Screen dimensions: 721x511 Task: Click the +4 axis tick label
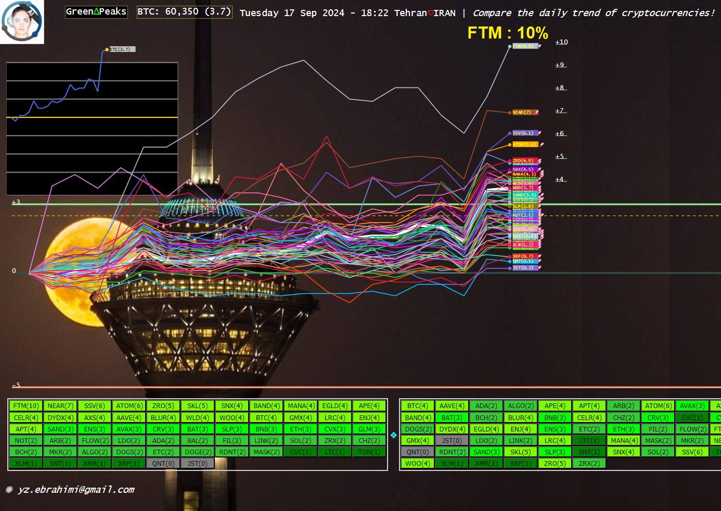click(560, 179)
